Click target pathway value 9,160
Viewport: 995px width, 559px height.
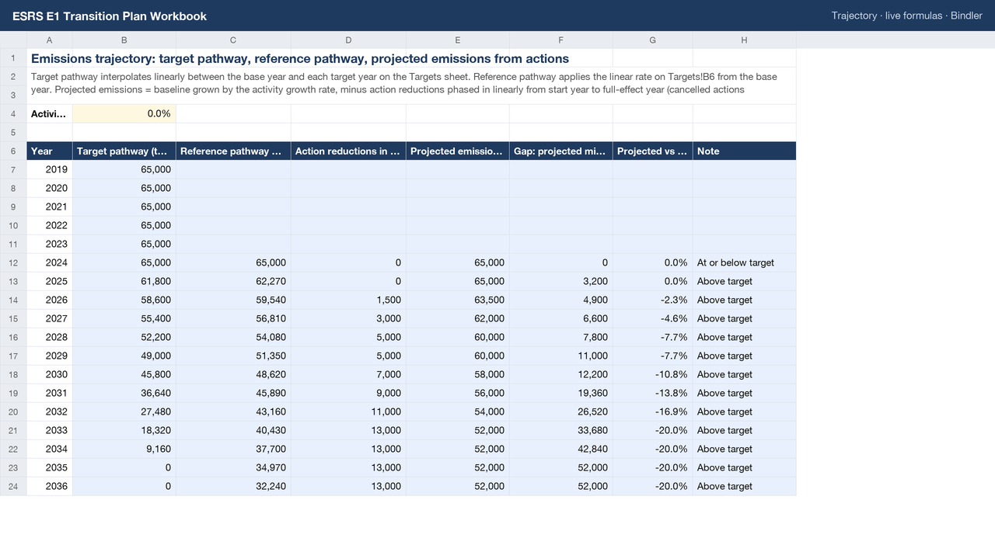pyautogui.click(x=124, y=449)
